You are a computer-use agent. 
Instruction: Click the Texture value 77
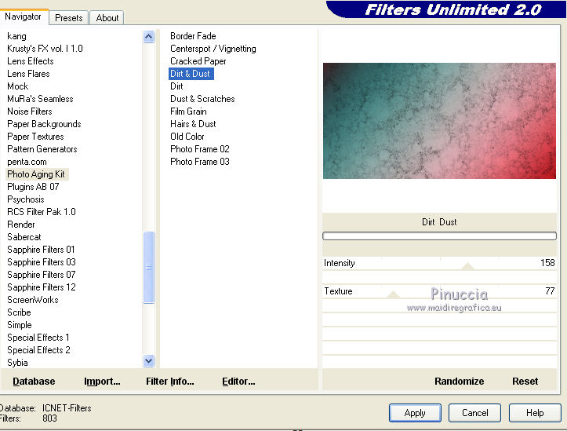(550, 291)
